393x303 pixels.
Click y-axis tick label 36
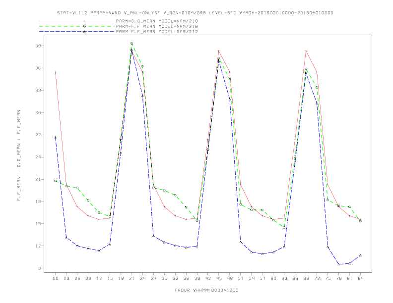coord(38,68)
